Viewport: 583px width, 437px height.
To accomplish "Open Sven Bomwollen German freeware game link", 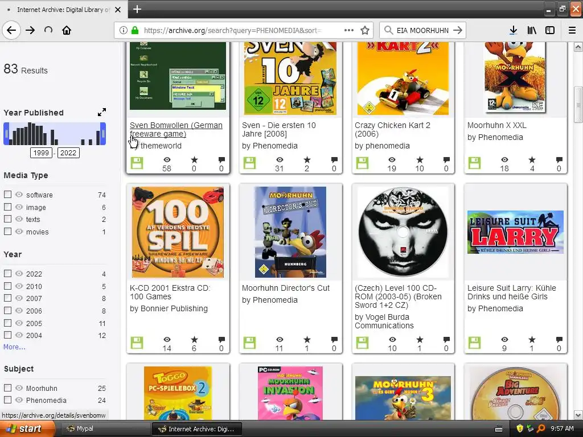I will (176, 129).
